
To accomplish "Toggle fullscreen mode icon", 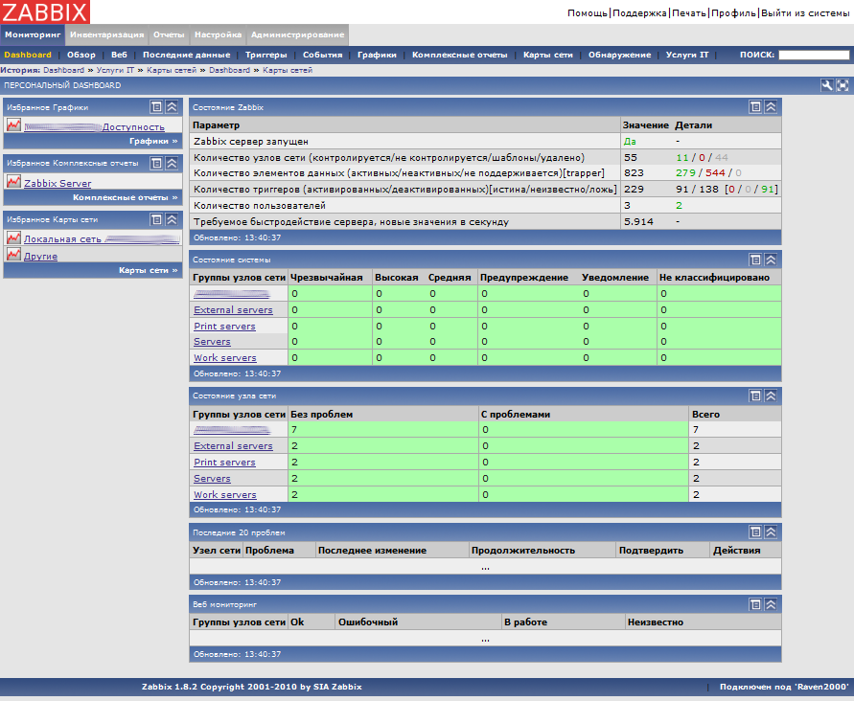I will 842,85.
